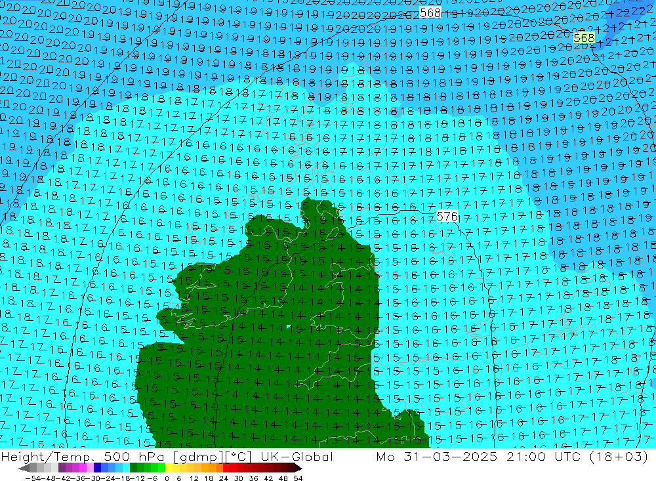
Task: Click the -54 legend value
Action: [x=33, y=478]
